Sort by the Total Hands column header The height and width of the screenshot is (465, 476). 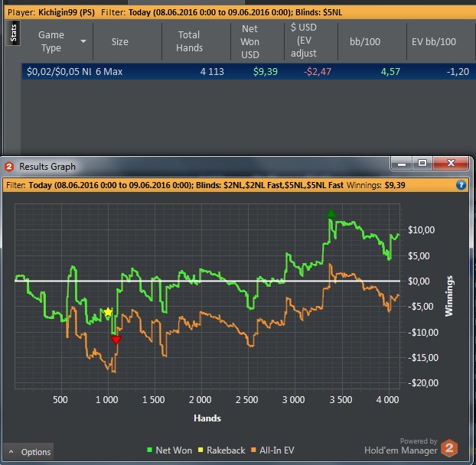[x=189, y=41]
